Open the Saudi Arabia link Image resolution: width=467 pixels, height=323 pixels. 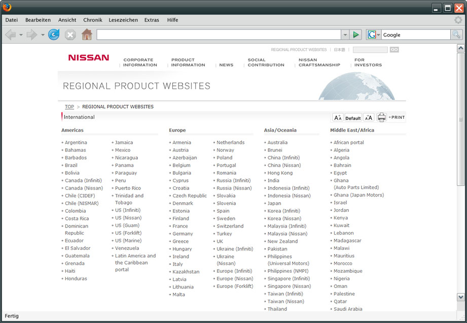coord(348,309)
